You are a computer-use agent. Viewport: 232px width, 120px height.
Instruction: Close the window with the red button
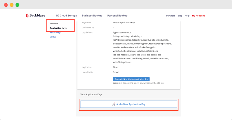pyautogui.click(x=6, y=5)
